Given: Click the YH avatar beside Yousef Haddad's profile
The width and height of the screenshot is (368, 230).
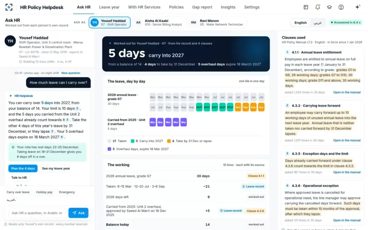Looking at the screenshot, I should (10, 41).
